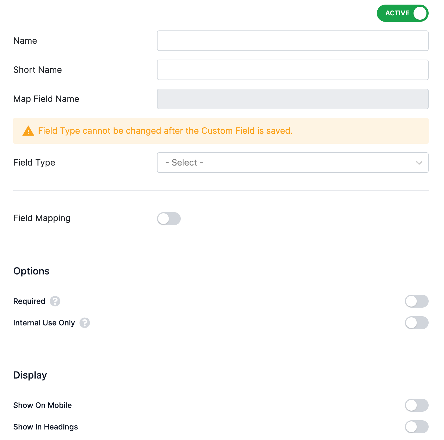Click the Internal Use Only help icon
444x440 pixels.
(x=84, y=323)
